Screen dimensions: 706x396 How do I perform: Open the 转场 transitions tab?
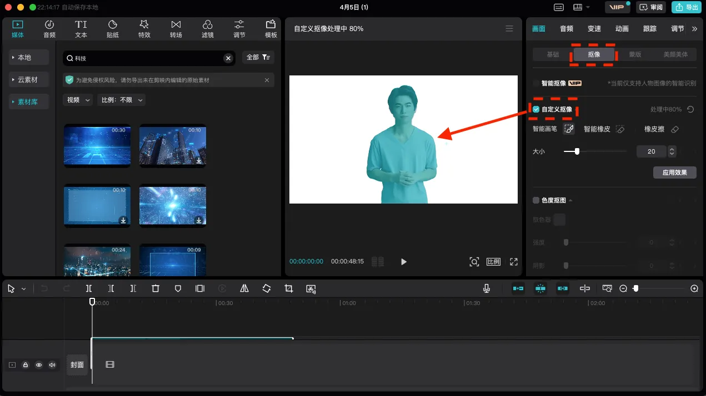pyautogui.click(x=176, y=29)
